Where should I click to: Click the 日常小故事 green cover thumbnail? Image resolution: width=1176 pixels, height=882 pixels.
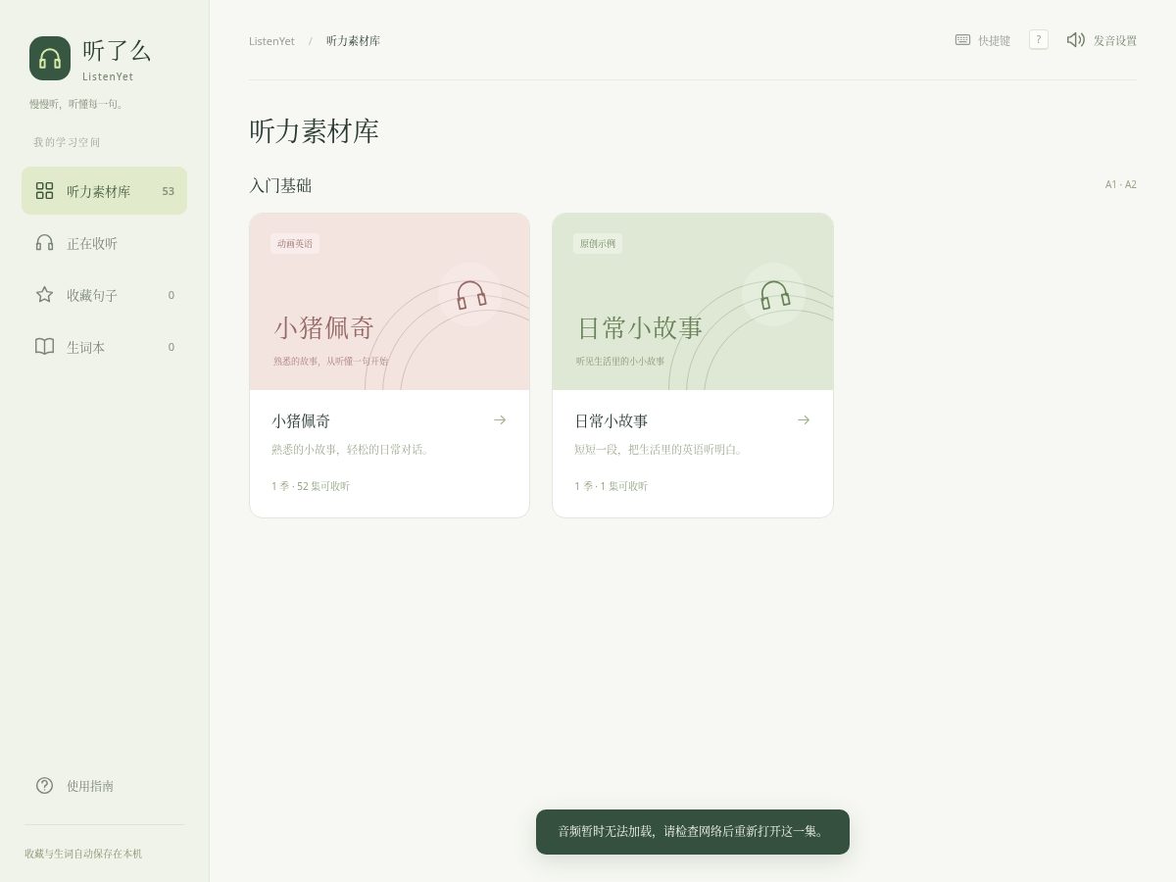pyautogui.click(x=693, y=302)
